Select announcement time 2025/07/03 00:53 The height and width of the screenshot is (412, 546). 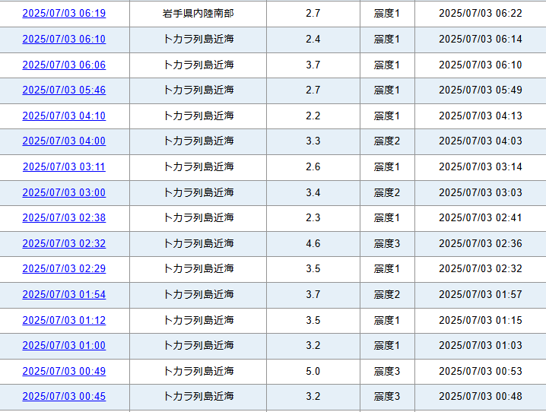click(481, 371)
